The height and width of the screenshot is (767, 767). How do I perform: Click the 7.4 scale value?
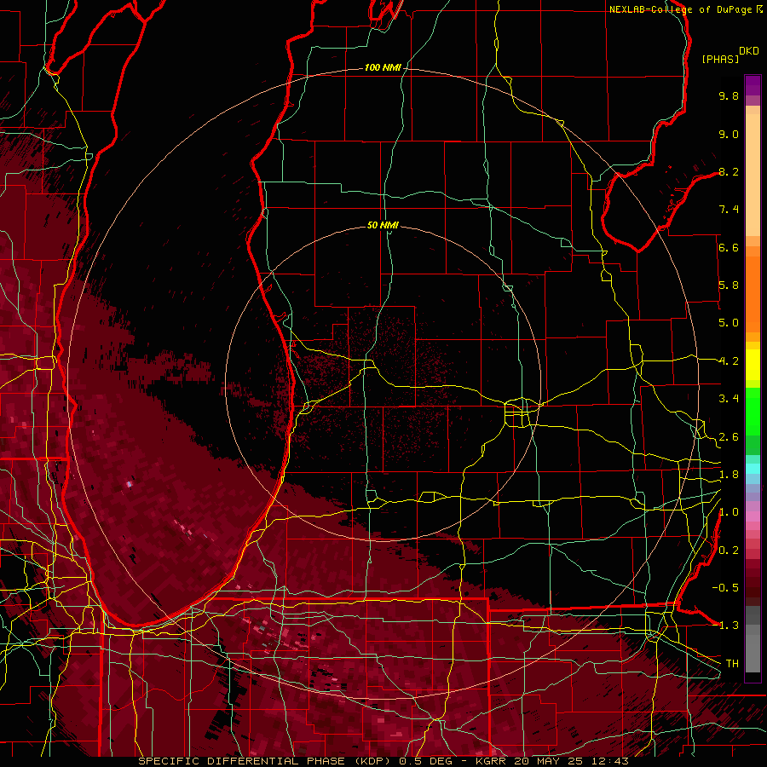click(x=729, y=210)
